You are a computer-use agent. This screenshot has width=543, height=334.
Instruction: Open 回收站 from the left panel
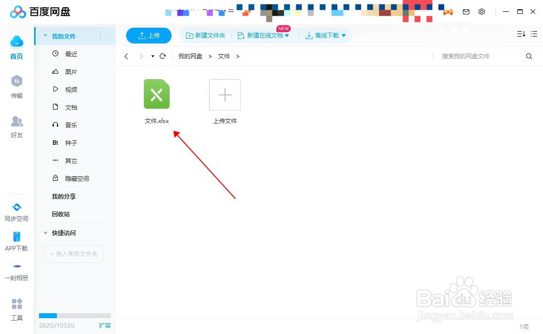[x=61, y=214]
